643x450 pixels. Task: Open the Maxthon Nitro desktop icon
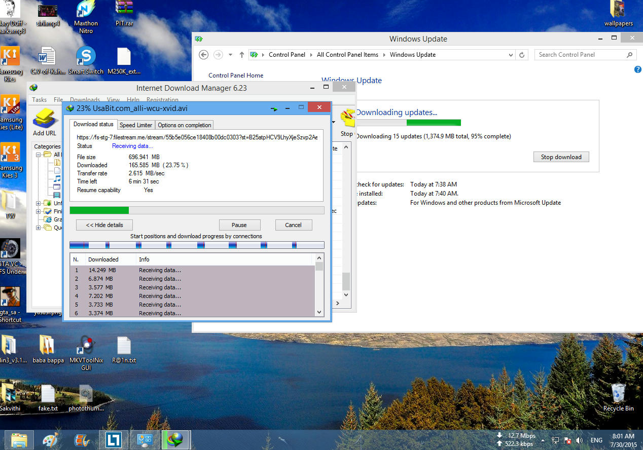pyautogui.click(x=86, y=17)
